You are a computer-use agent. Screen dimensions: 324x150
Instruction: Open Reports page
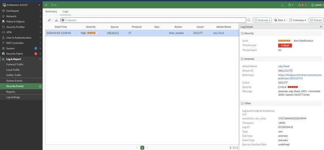pos(11,92)
